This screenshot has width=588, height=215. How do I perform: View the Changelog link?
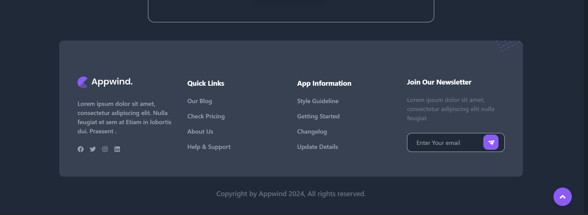click(312, 131)
